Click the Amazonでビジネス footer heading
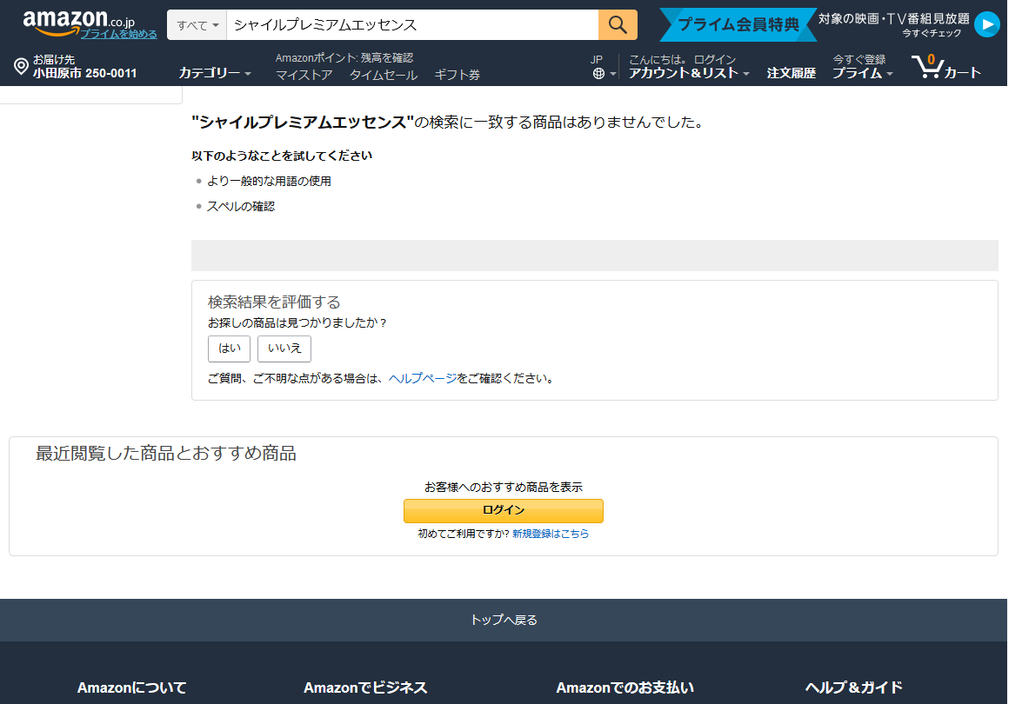Image resolution: width=1022 pixels, height=704 pixels. pos(365,687)
